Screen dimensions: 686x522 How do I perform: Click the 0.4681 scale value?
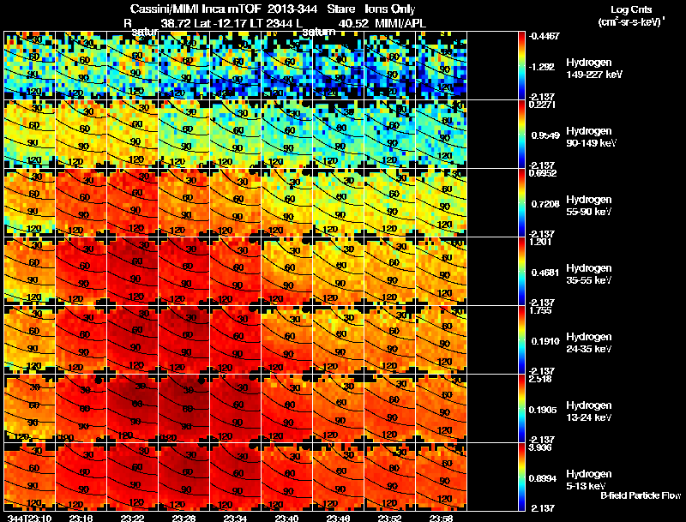pyautogui.click(x=545, y=273)
